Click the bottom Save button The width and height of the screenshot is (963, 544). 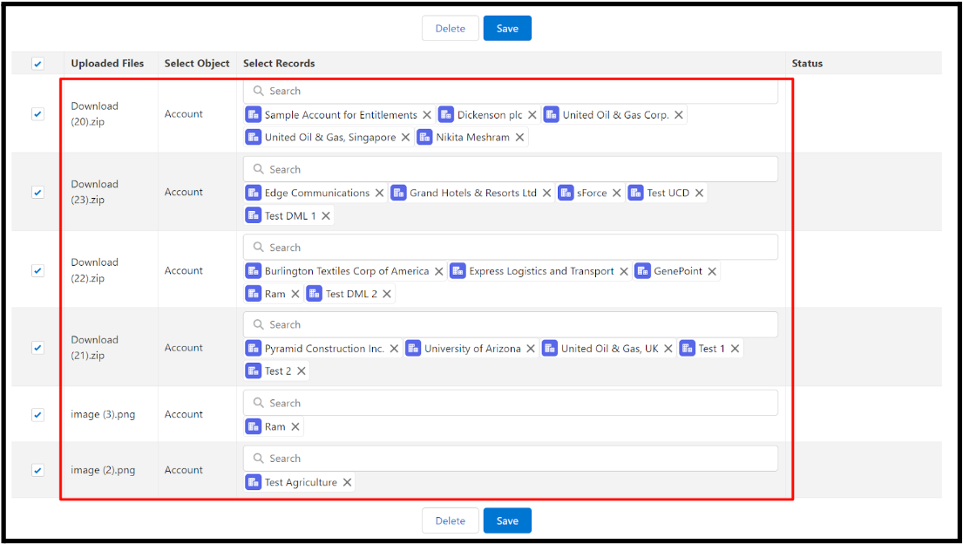coord(507,520)
